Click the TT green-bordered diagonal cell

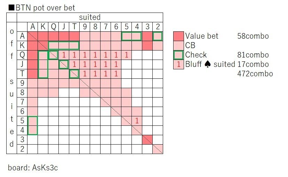[x=74, y=74]
